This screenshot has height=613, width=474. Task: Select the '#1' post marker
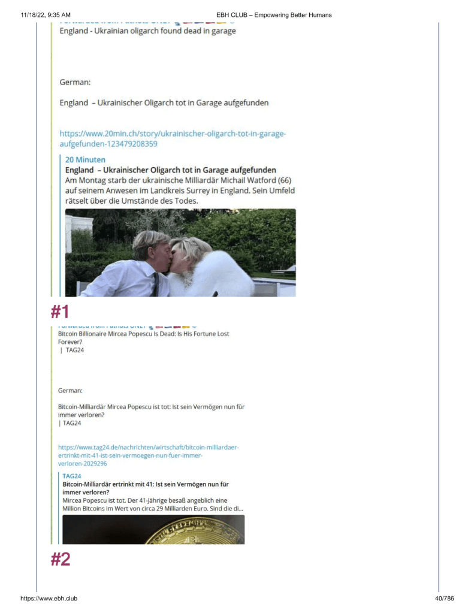(x=60, y=312)
